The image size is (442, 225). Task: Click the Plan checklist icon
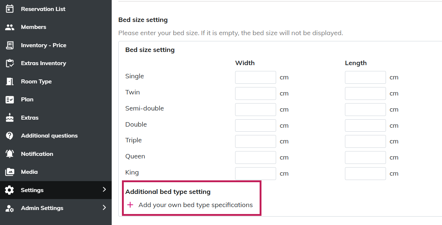[10, 100]
